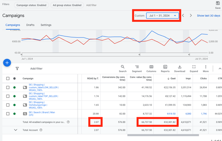The height and width of the screenshot is (141, 222).
Task: Open the DE Shopping TOP_SELLER campaign link
Action: [43, 96]
